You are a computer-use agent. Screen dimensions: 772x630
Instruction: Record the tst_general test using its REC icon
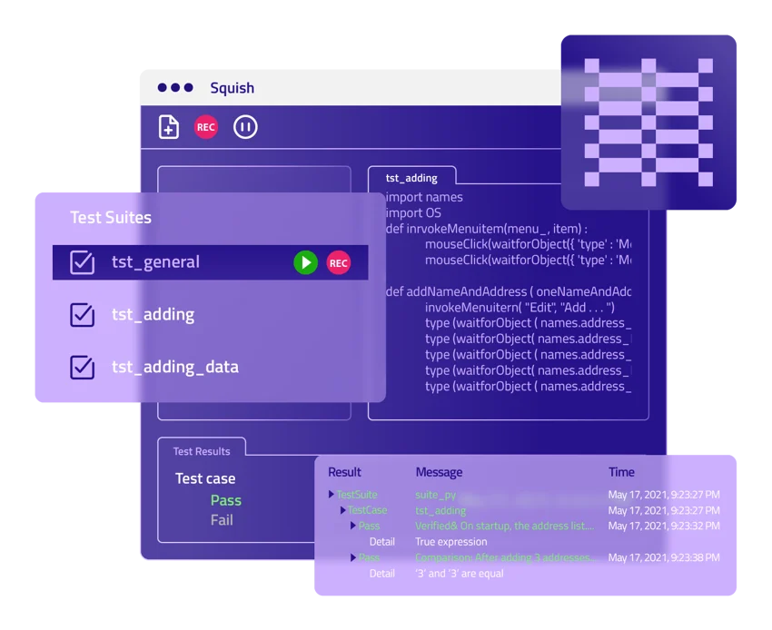pos(339,262)
